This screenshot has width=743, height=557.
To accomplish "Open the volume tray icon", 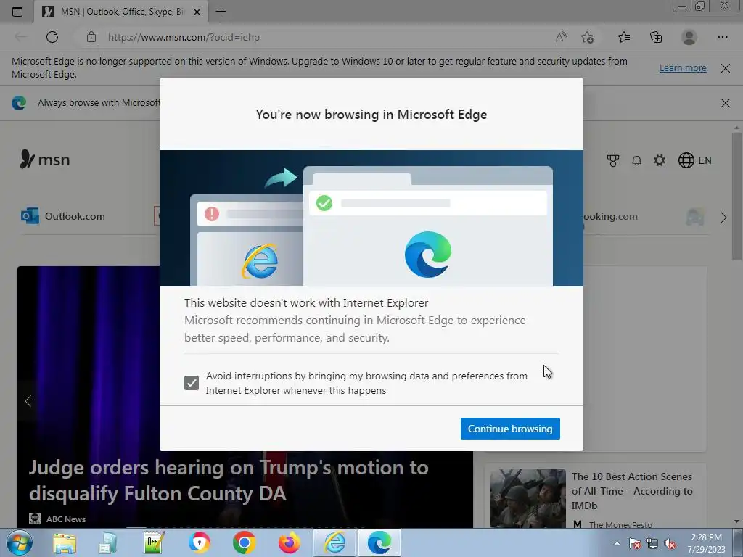I will (670, 544).
